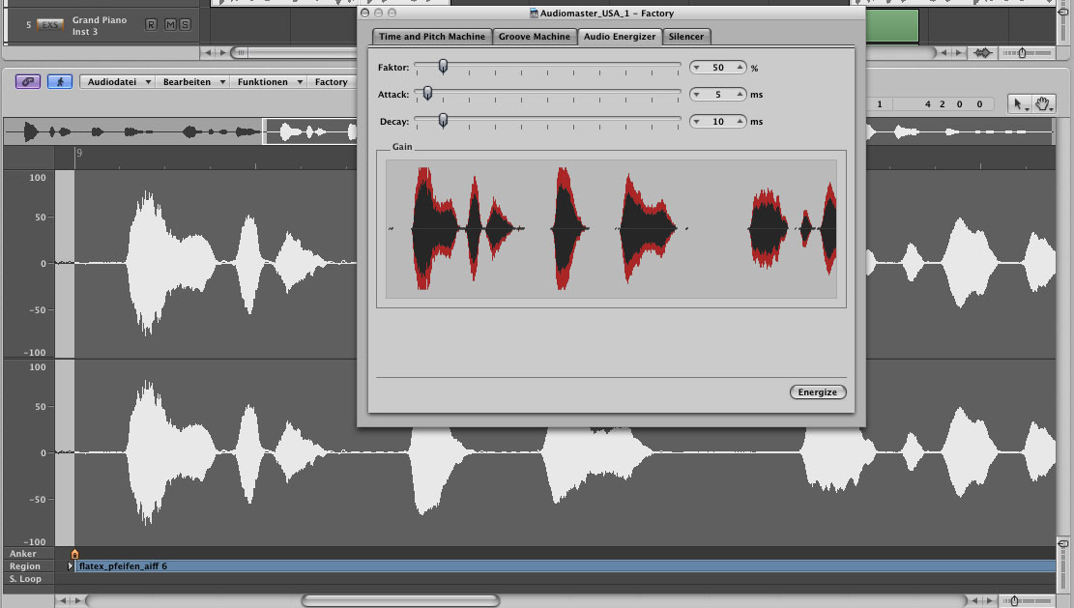Click the Factory window title icon

coord(534,14)
